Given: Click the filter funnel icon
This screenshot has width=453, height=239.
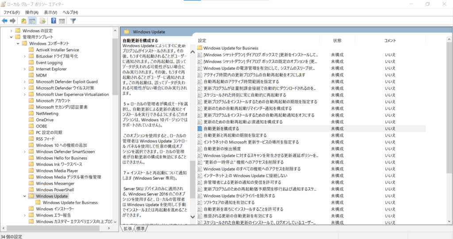Looking at the screenshot, I should [73, 21].
